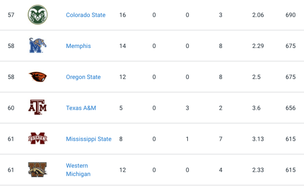This screenshot has height=186, width=304.
Task: Select rank 60 cell for Texas A&M
Action: (x=11, y=108)
